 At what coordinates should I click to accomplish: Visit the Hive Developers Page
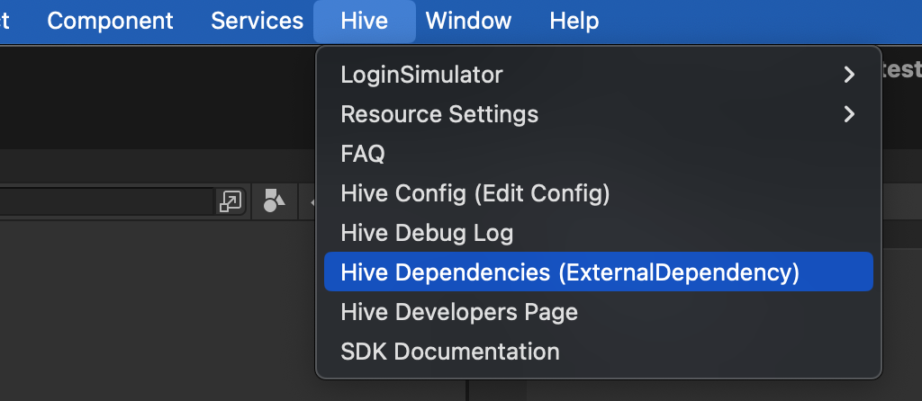click(x=459, y=312)
